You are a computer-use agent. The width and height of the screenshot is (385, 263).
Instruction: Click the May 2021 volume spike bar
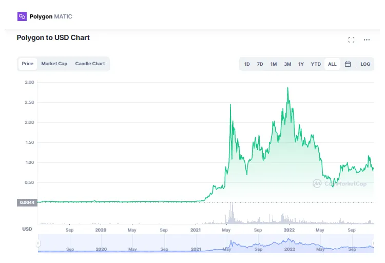click(231, 213)
